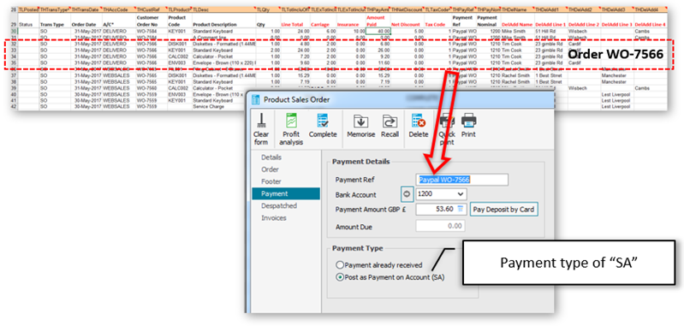Click the Customer Order No column header
The image size is (684, 326).
click(147, 21)
